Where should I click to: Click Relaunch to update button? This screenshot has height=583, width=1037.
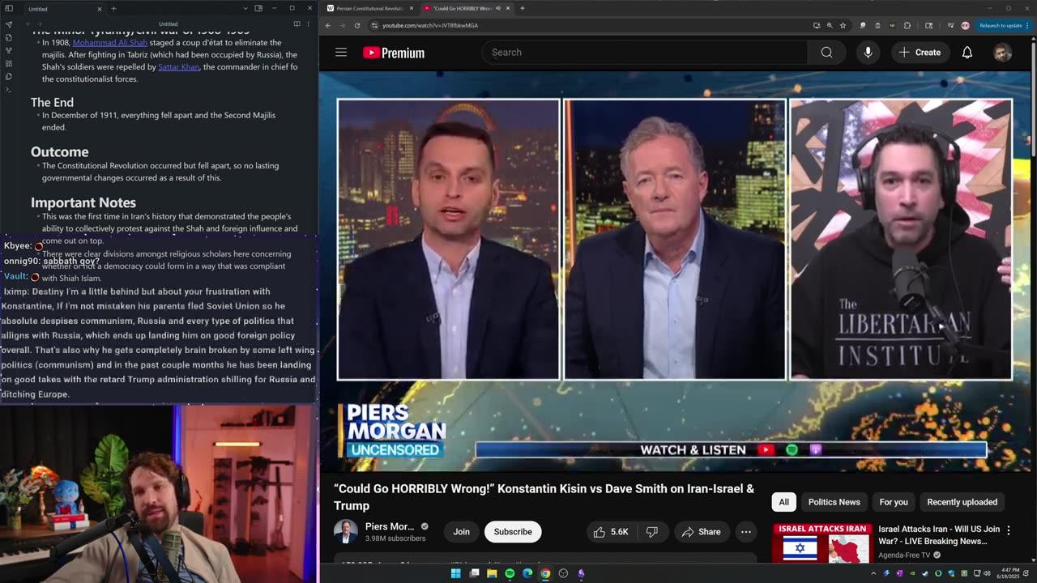pyautogui.click(x=1003, y=25)
